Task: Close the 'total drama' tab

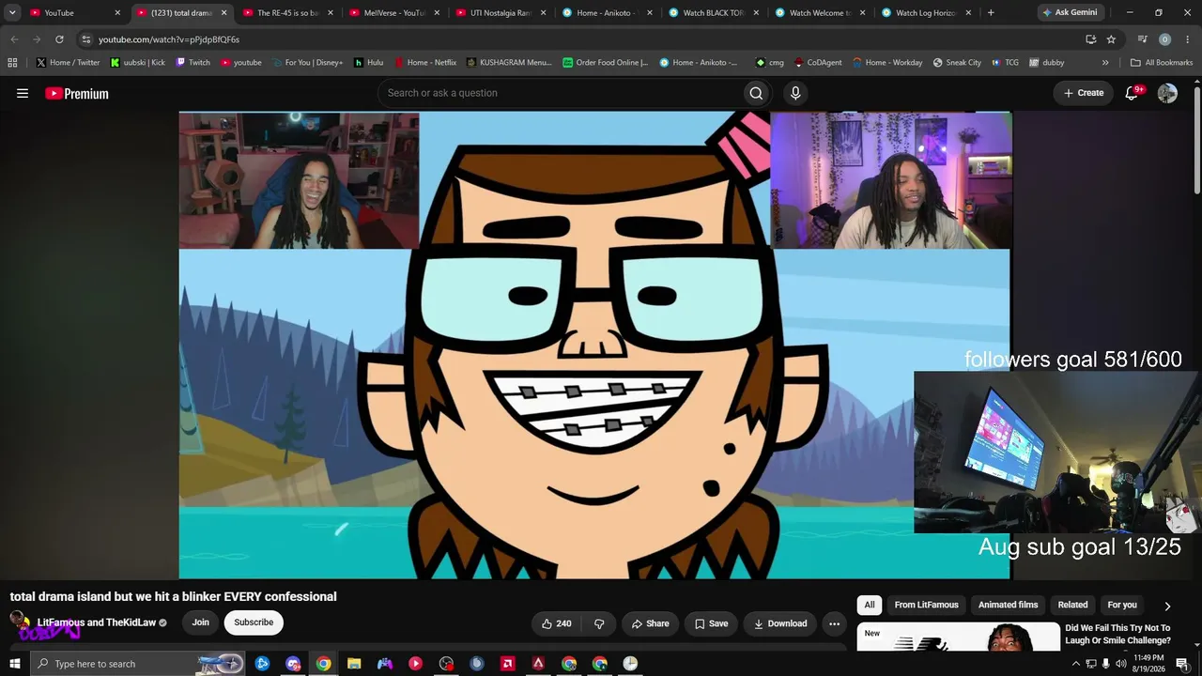Action: tap(223, 13)
